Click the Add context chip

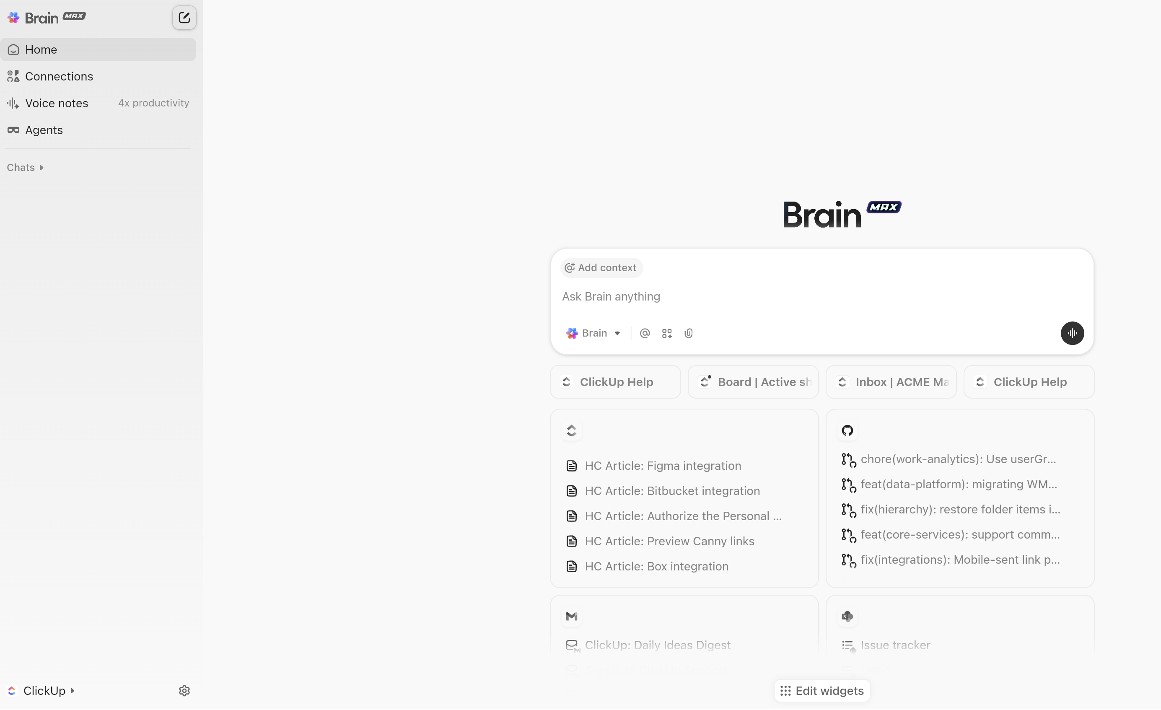(601, 267)
